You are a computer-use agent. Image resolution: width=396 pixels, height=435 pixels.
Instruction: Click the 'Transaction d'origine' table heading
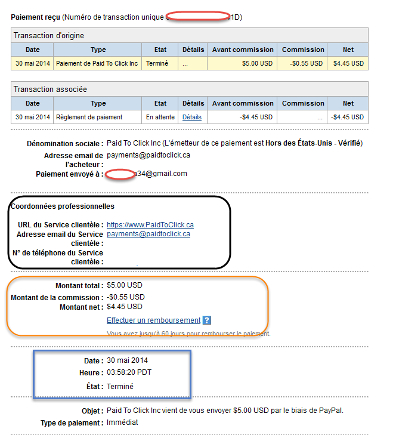[x=49, y=36]
